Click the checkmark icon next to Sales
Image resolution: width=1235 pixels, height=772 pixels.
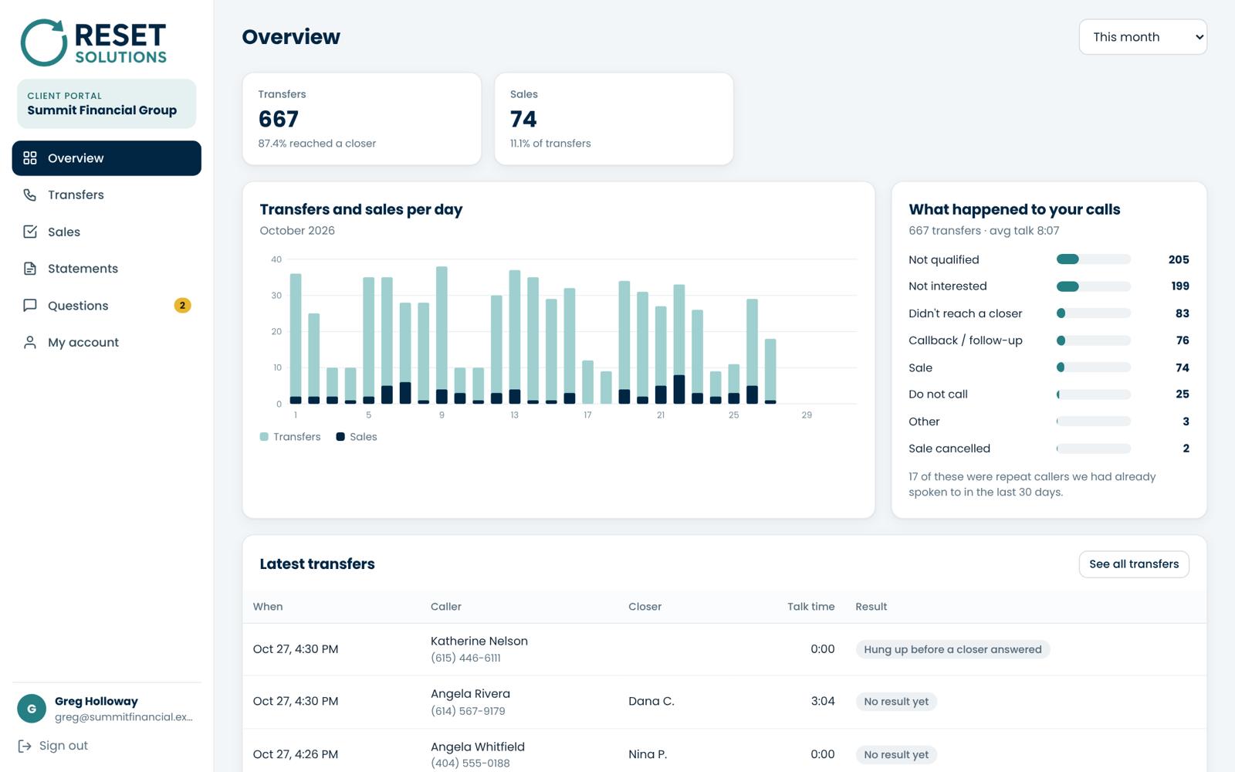pyautogui.click(x=30, y=232)
